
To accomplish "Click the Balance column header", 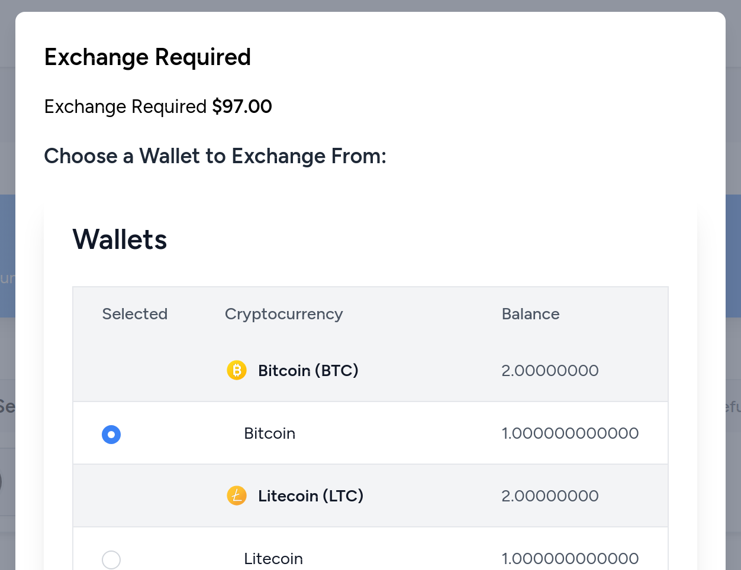I will (530, 314).
